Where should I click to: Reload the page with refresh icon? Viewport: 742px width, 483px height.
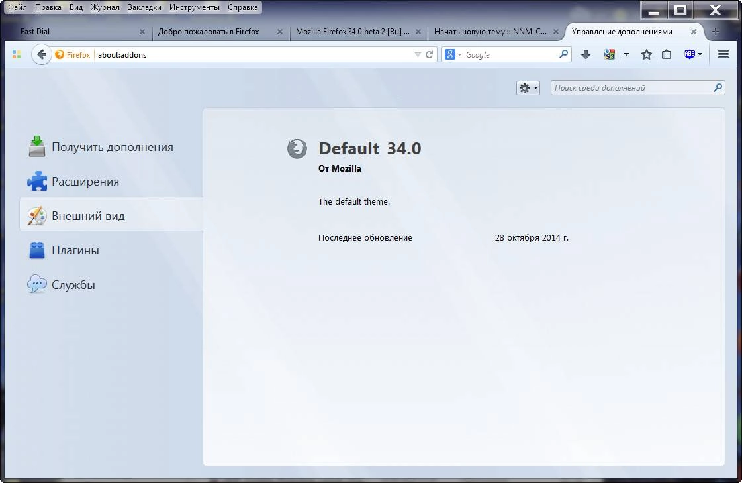point(429,54)
